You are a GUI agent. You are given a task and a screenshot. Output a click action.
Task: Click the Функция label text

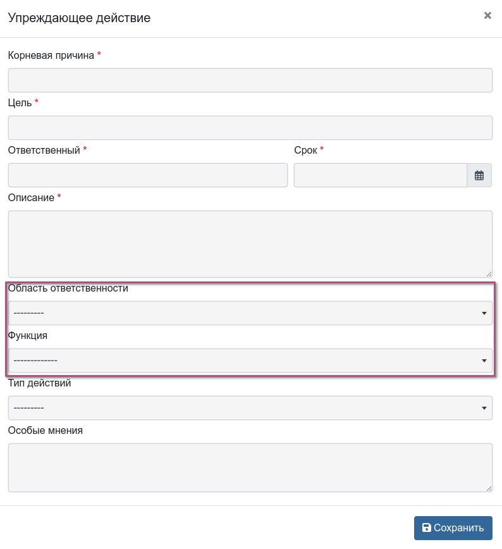tap(27, 336)
